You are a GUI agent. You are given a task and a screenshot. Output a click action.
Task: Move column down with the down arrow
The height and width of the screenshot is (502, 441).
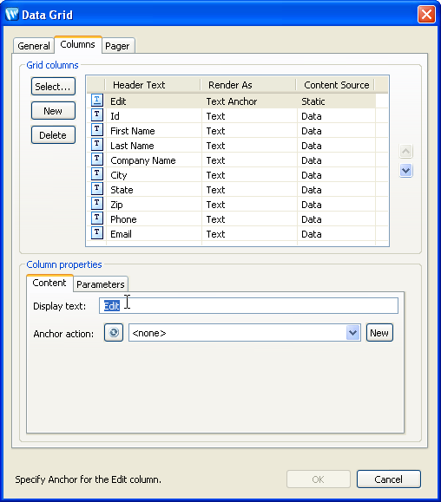(405, 170)
